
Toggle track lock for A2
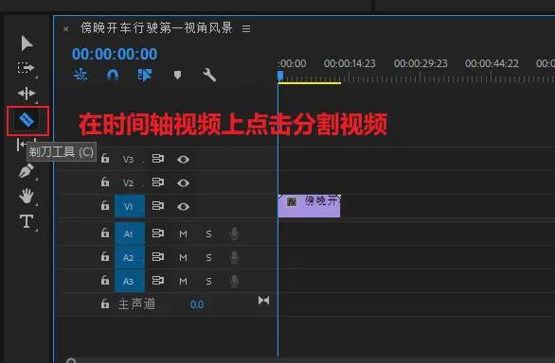point(105,256)
